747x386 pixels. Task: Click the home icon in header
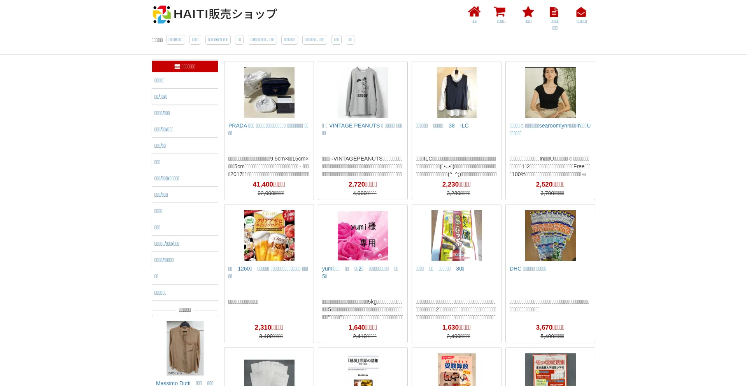pyautogui.click(x=474, y=12)
